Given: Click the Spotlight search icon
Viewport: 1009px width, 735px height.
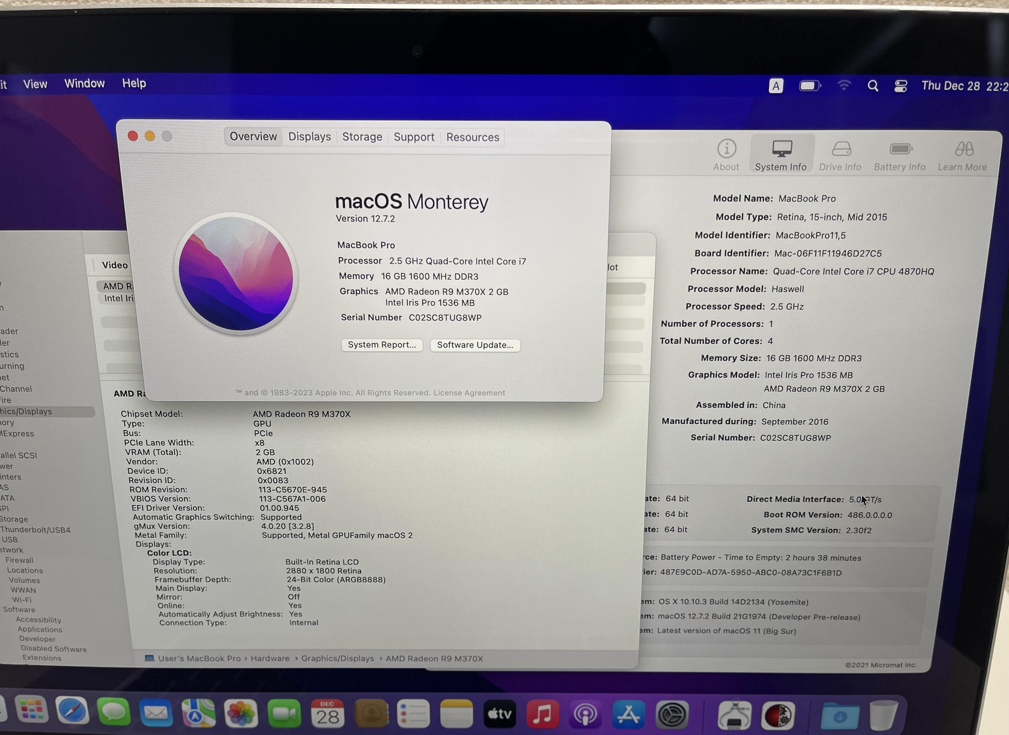Looking at the screenshot, I should pos(873,85).
